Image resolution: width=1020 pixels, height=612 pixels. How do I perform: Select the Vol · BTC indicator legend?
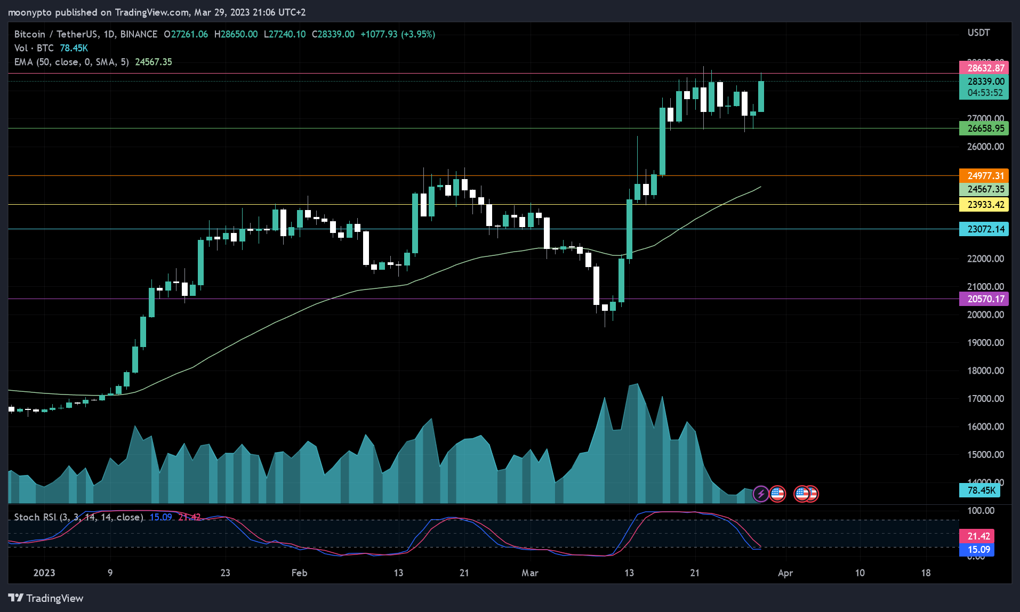(34, 48)
